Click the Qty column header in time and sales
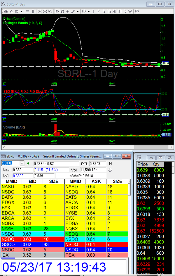The image size is (175, 276). (156, 164)
